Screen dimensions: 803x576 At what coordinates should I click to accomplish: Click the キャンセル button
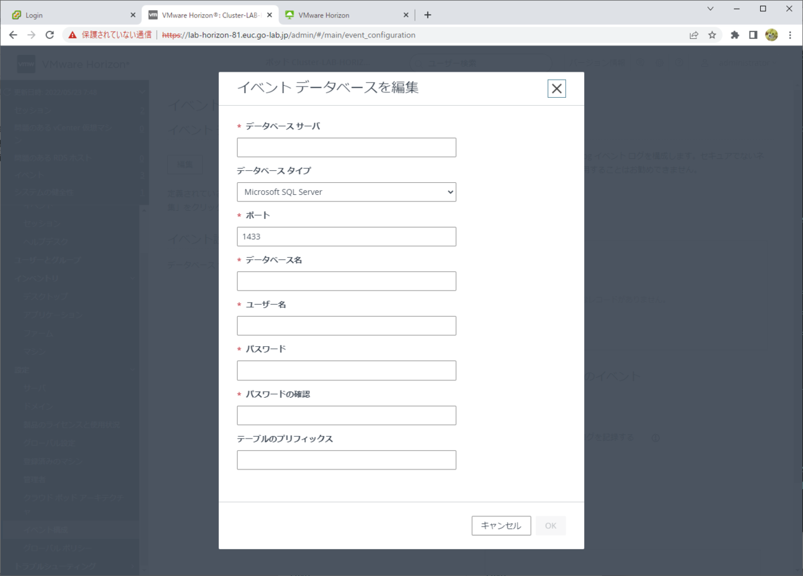501,526
